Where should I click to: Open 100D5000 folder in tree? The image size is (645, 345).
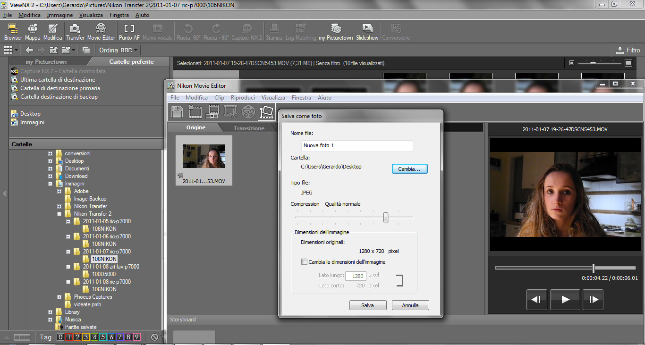coord(104,274)
